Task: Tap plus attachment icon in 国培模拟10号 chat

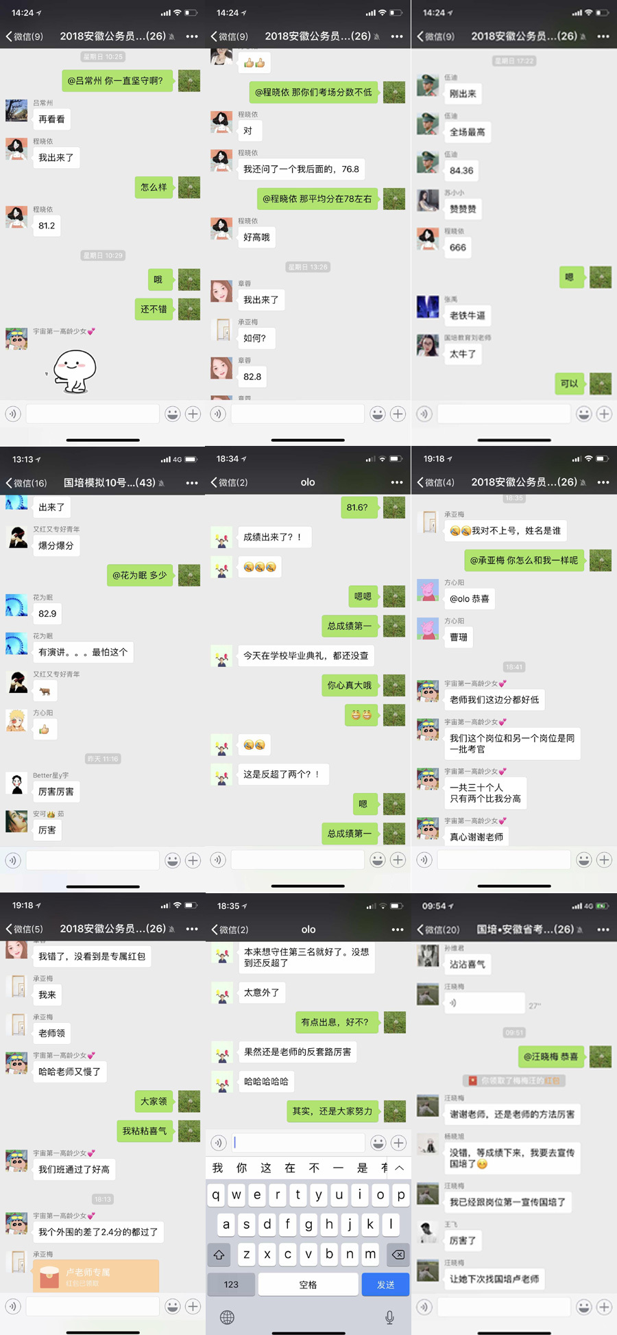Action: [x=193, y=860]
